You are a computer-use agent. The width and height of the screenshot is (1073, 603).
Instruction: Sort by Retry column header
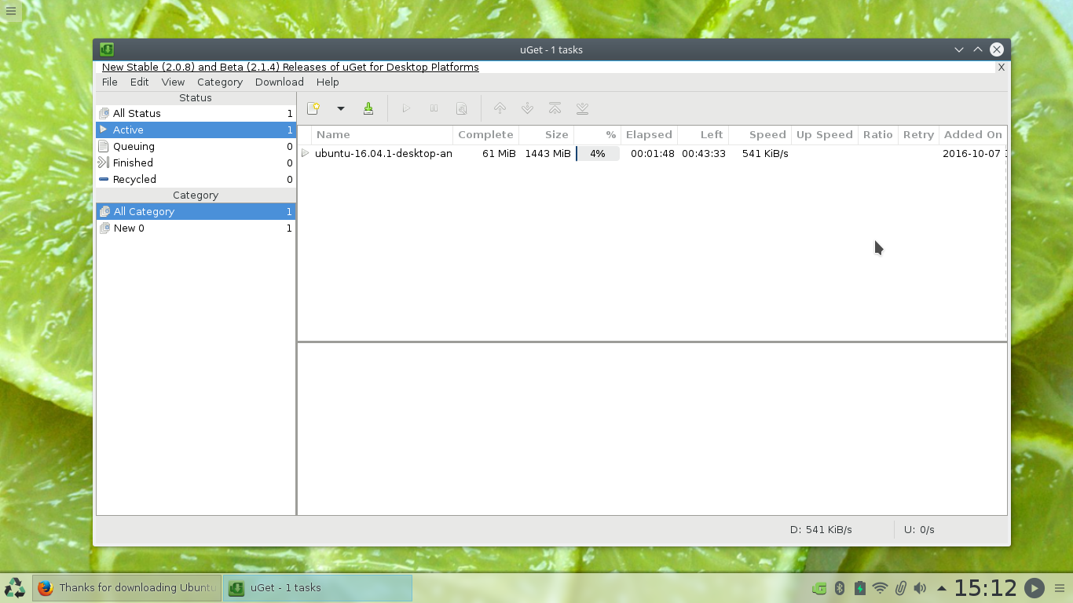(x=918, y=135)
